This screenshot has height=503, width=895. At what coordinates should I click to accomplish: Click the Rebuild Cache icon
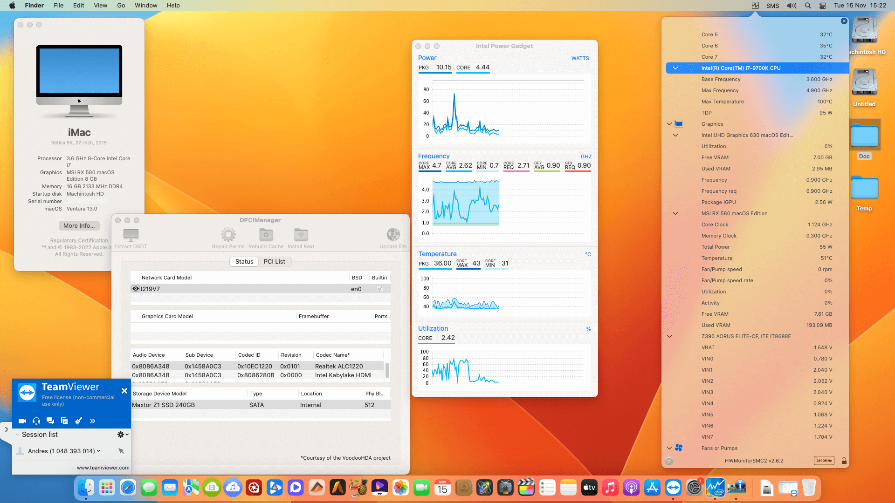[266, 234]
